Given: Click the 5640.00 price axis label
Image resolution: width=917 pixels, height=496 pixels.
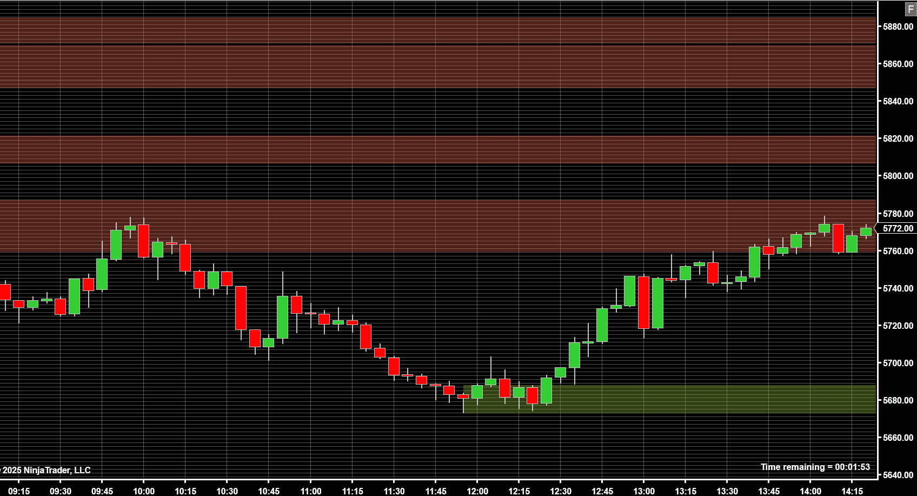Looking at the screenshot, I should click(898, 475).
